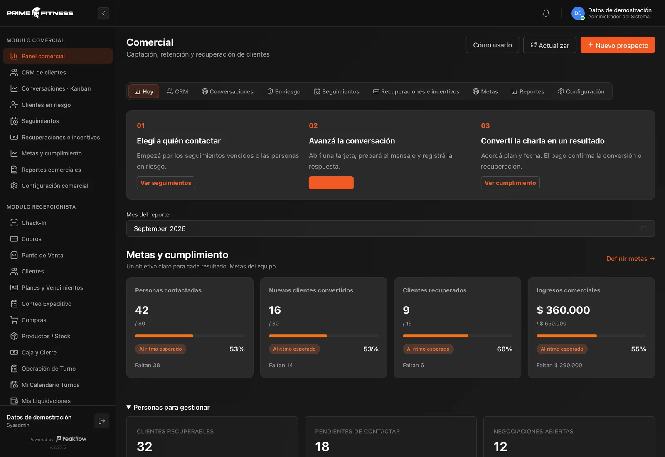The width and height of the screenshot is (665, 457).
Task: Click the Check-In scan icon
Action: tap(14, 223)
